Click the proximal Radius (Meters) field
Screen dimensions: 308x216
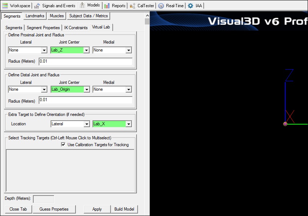[x=86, y=61]
